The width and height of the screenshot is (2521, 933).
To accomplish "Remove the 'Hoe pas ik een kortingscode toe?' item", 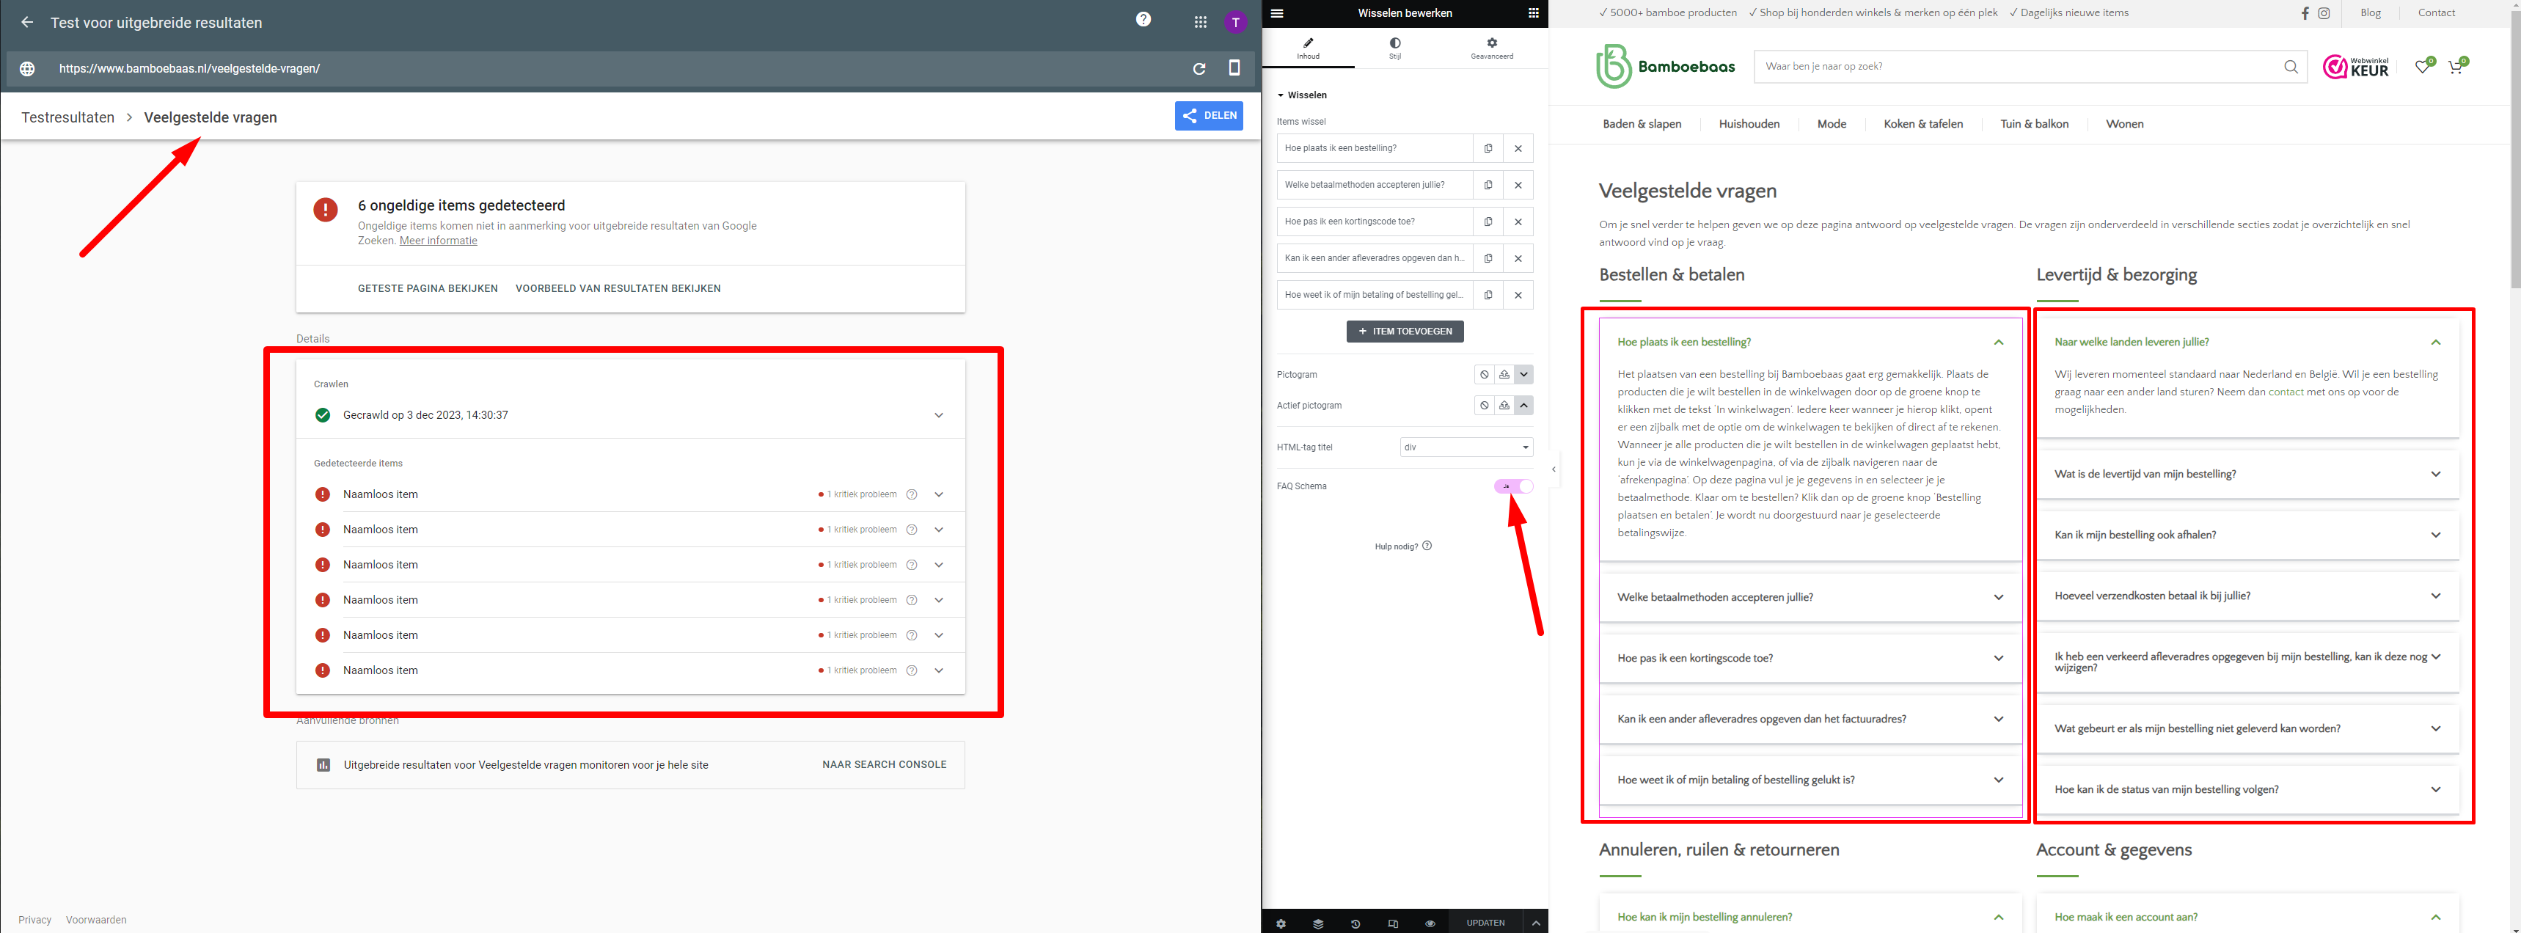I will tap(1518, 222).
